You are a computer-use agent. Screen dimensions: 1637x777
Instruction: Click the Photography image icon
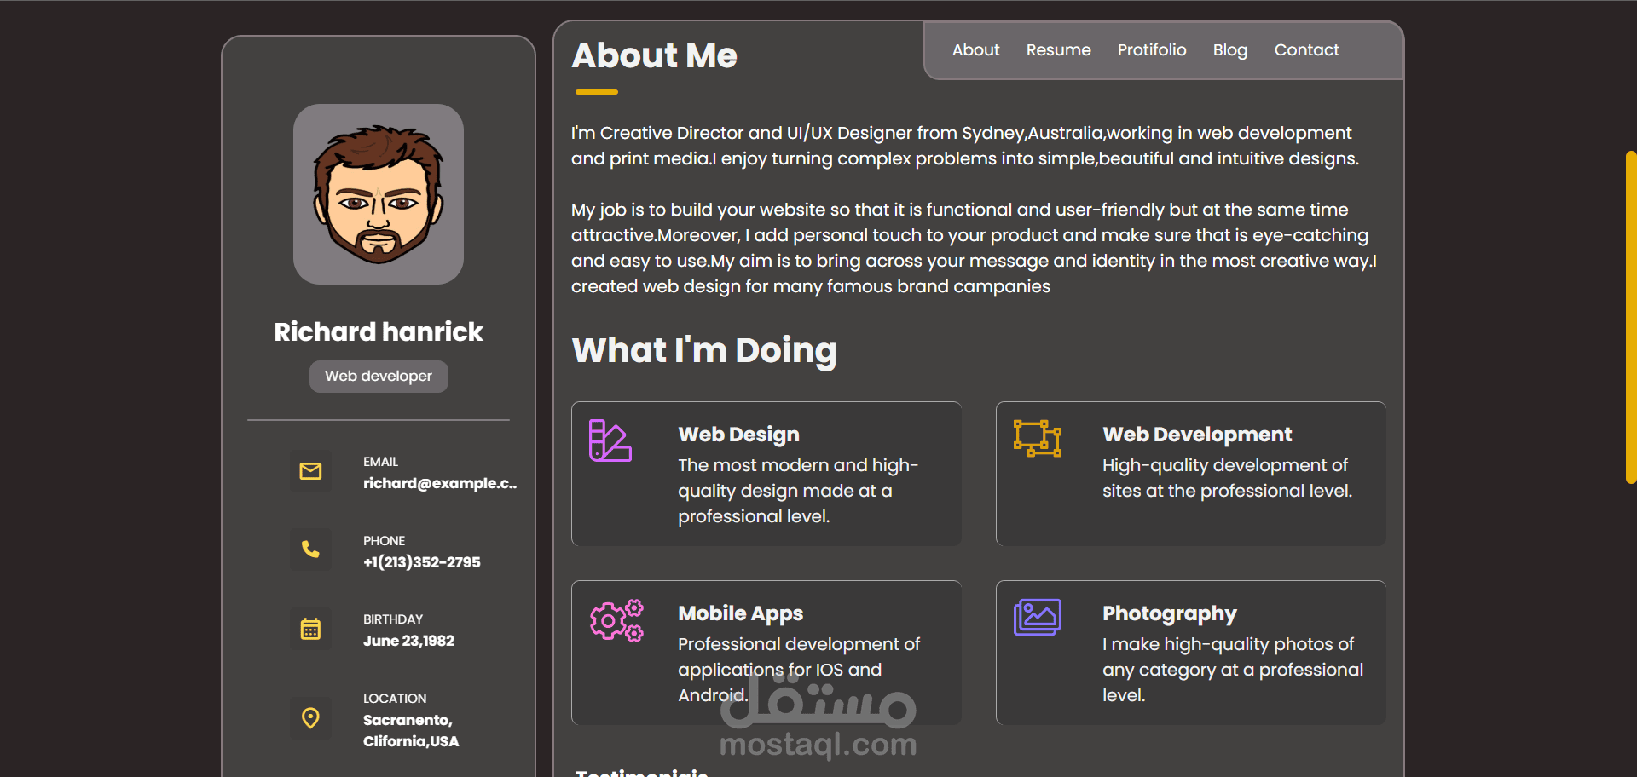click(1038, 617)
